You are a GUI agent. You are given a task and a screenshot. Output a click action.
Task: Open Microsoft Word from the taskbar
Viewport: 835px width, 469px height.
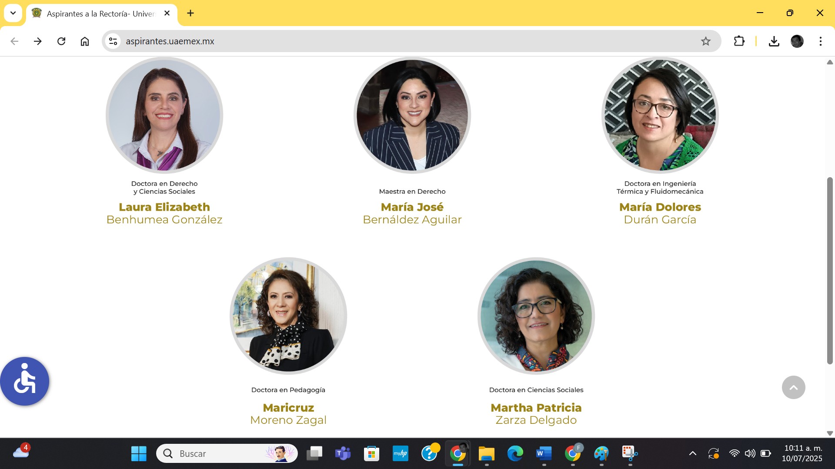(x=544, y=453)
